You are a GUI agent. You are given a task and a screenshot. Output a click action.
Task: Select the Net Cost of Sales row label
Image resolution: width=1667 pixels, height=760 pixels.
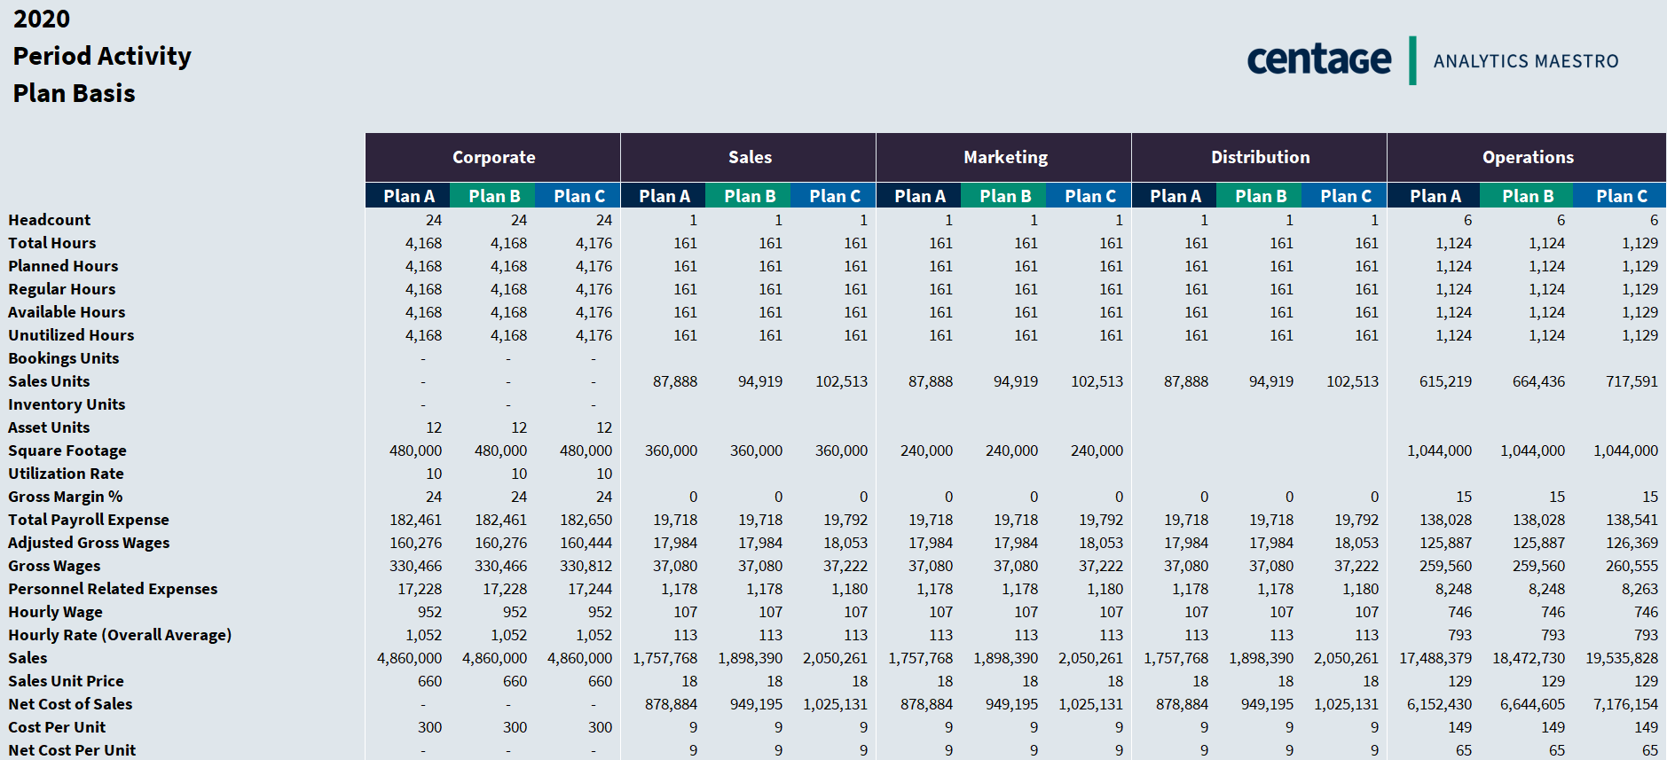tap(70, 704)
